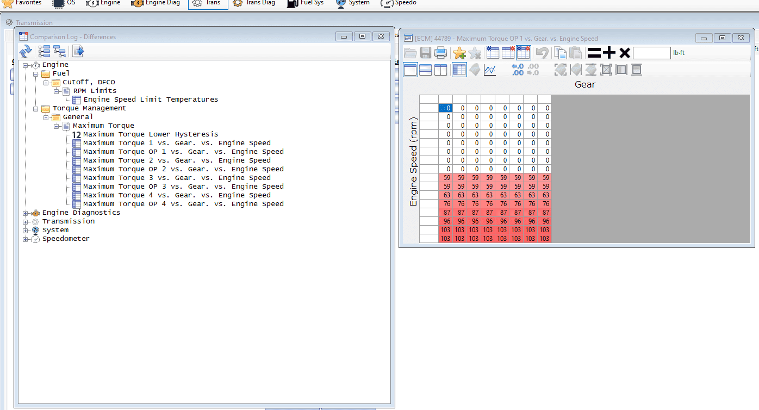The height and width of the screenshot is (410, 759).
Task: Open Maximum Torque 2 vs. Gear table
Action: pyautogui.click(x=177, y=160)
